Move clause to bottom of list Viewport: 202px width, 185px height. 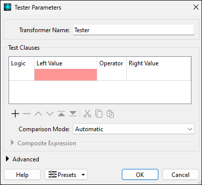(x=73, y=114)
